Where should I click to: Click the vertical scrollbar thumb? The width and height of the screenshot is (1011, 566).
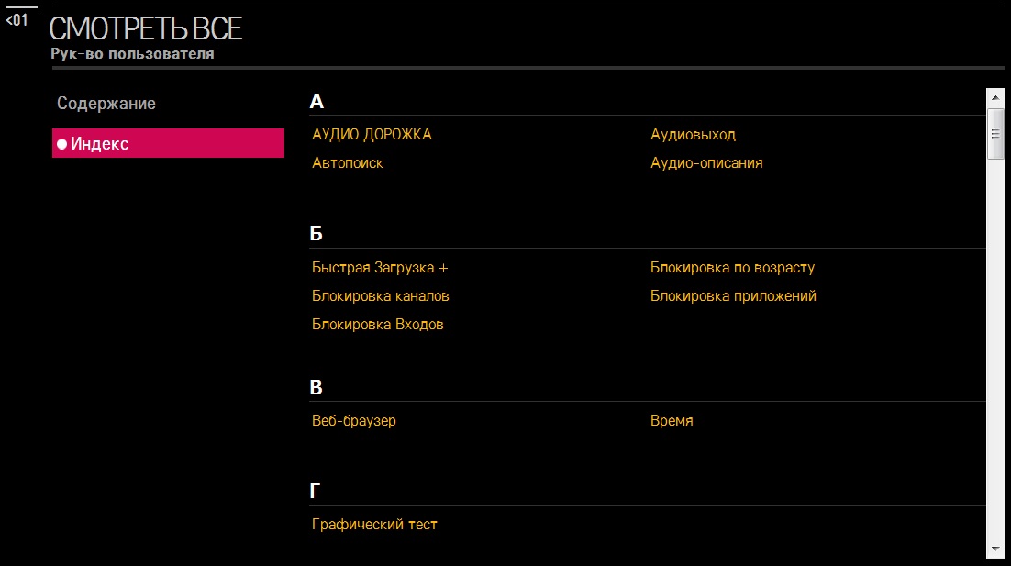pyautogui.click(x=995, y=133)
